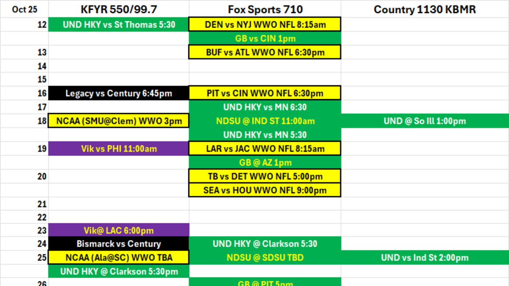Select NDSU @ IND ST 11:00am cell
The height and width of the screenshot is (286, 509).
[x=265, y=121]
